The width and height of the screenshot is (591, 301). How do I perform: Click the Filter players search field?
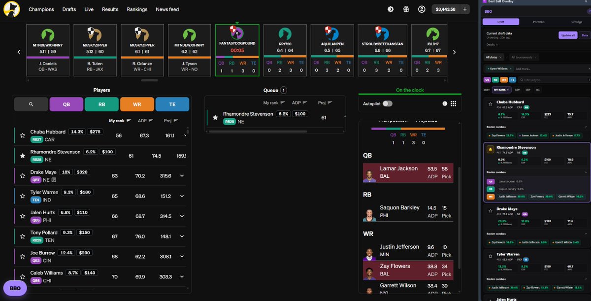coord(554,79)
